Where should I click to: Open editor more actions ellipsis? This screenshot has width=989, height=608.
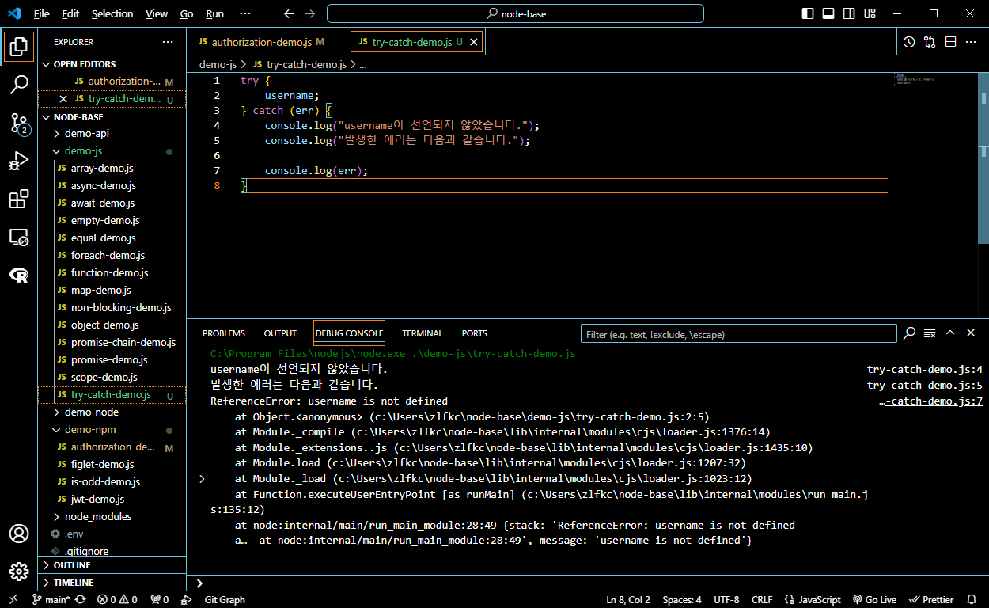[x=972, y=42]
